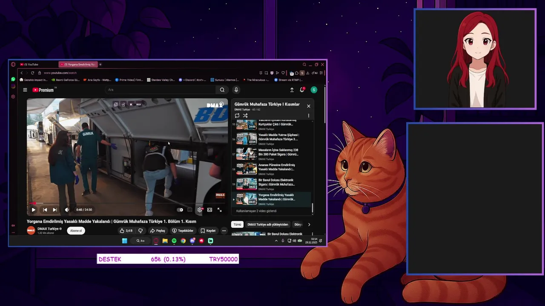Open player settings gear
545x306 pixels.
200,210
